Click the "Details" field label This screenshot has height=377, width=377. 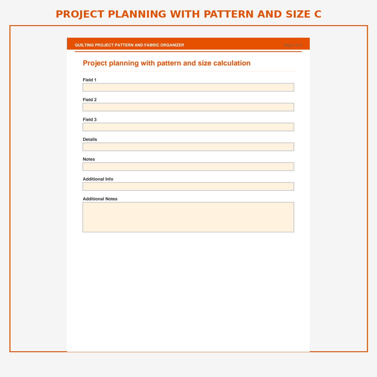[90, 139]
